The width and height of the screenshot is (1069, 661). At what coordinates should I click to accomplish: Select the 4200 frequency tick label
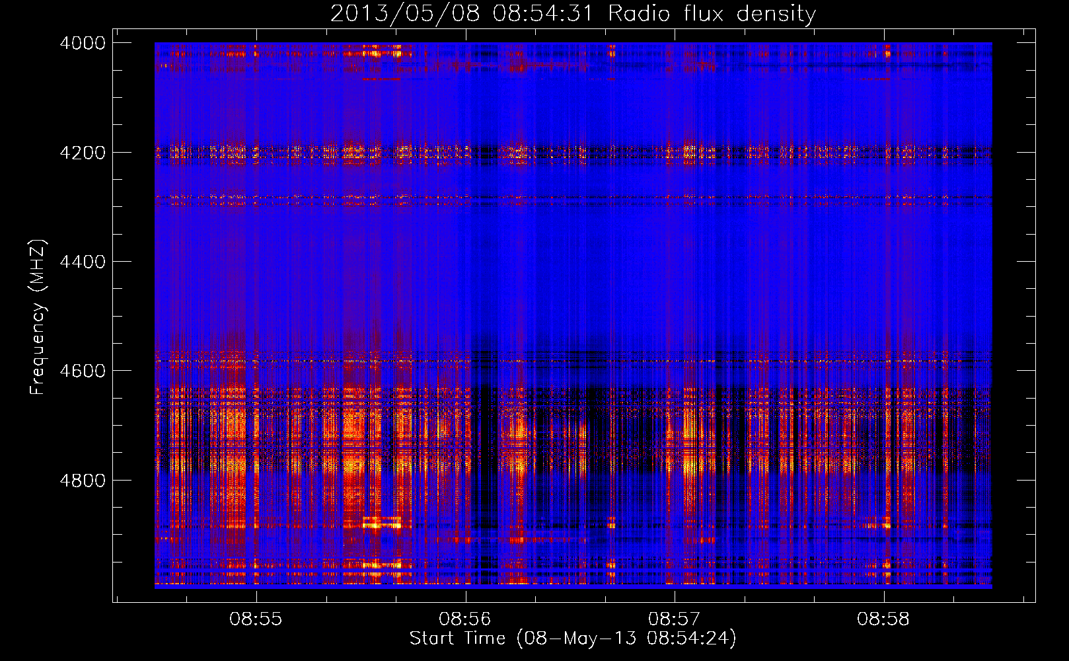(83, 153)
